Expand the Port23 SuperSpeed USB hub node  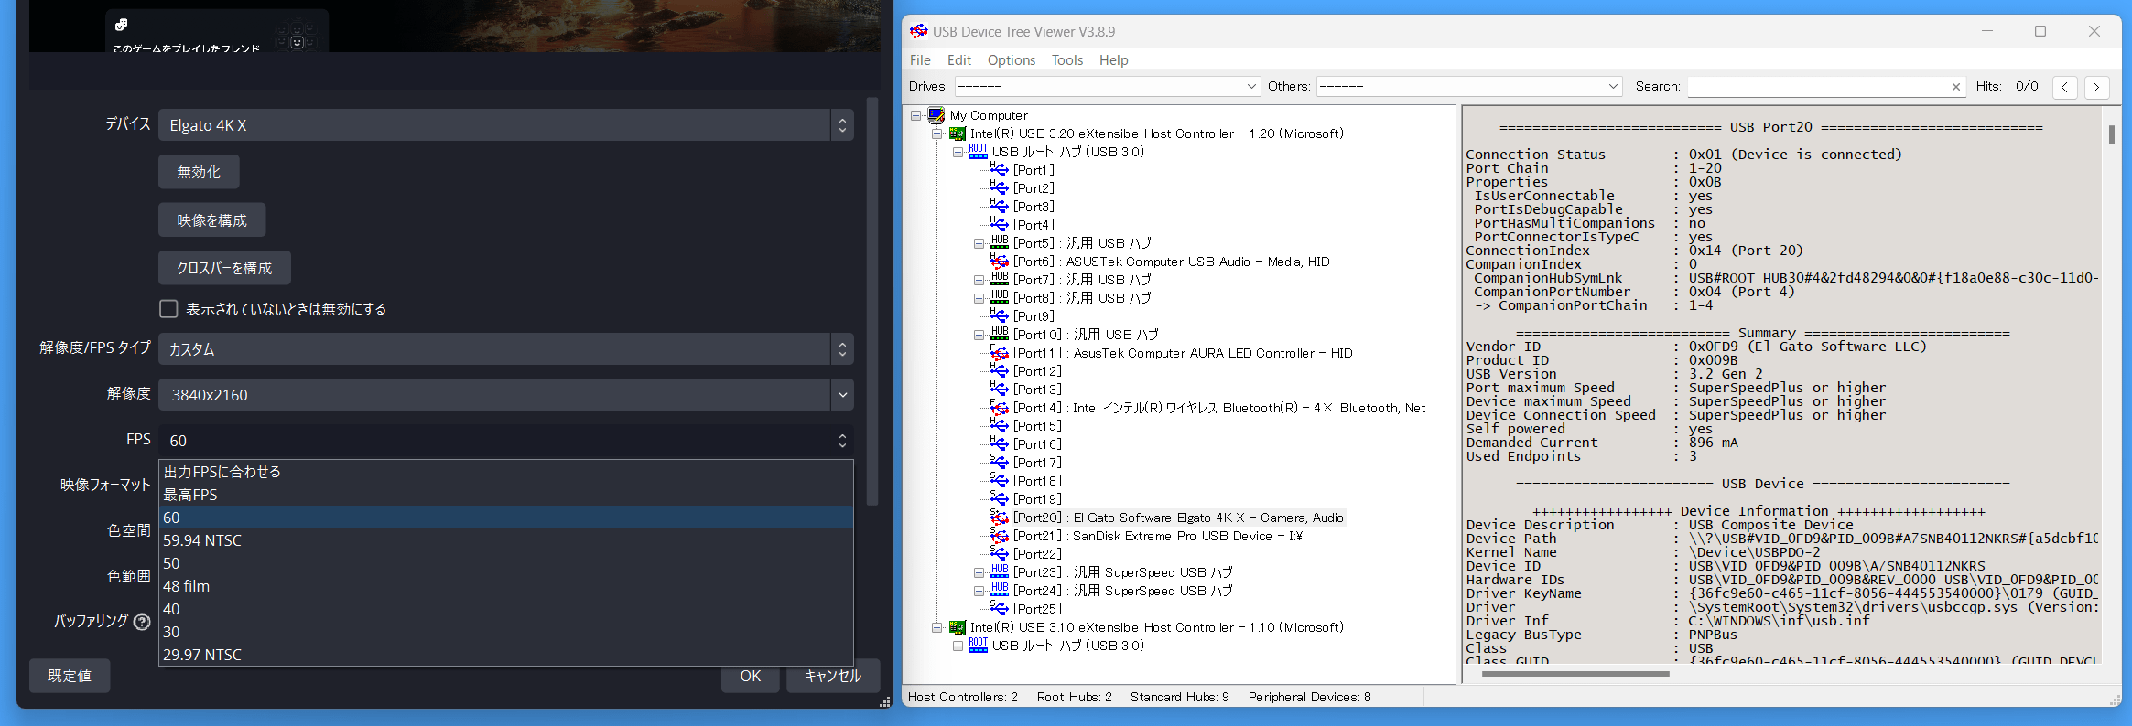coord(979,572)
